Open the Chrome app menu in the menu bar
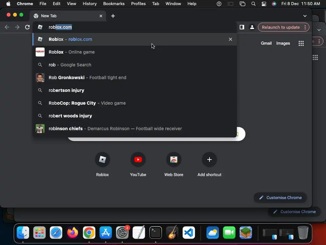The width and height of the screenshot is (326, 245). [x=25, y=4]
